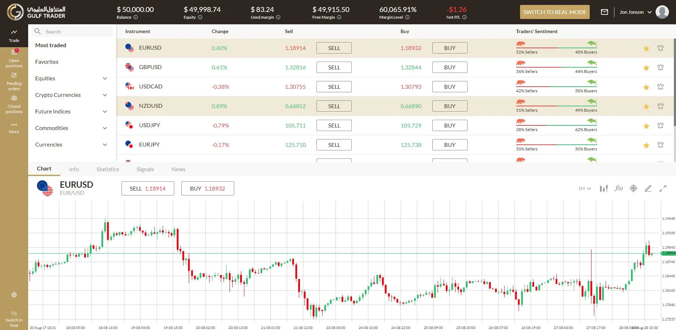Image resolution: width=676 pixels, height=330 pixels.
Task: Open the mail inbox icon
Action: pos(604,12)
